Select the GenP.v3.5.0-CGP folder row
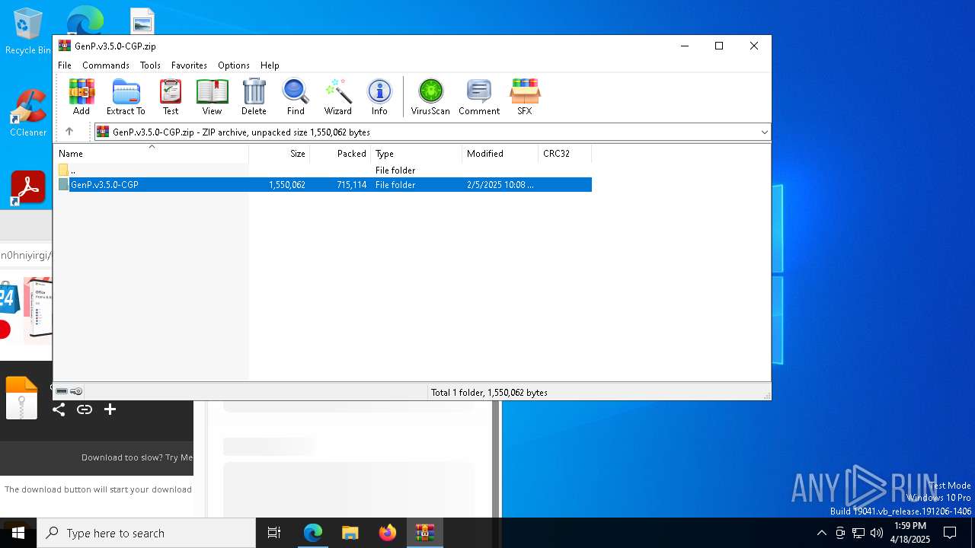The image size is (975, 548). click(323, 185)
